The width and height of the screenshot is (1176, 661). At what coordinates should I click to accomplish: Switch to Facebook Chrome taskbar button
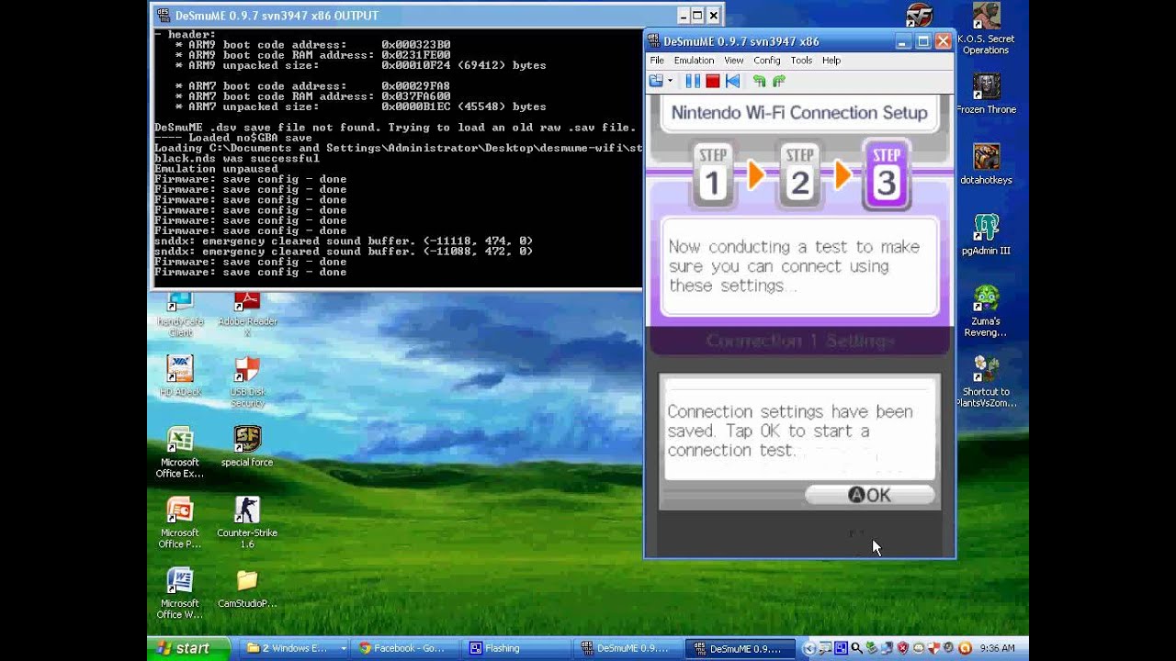[405, 648]
